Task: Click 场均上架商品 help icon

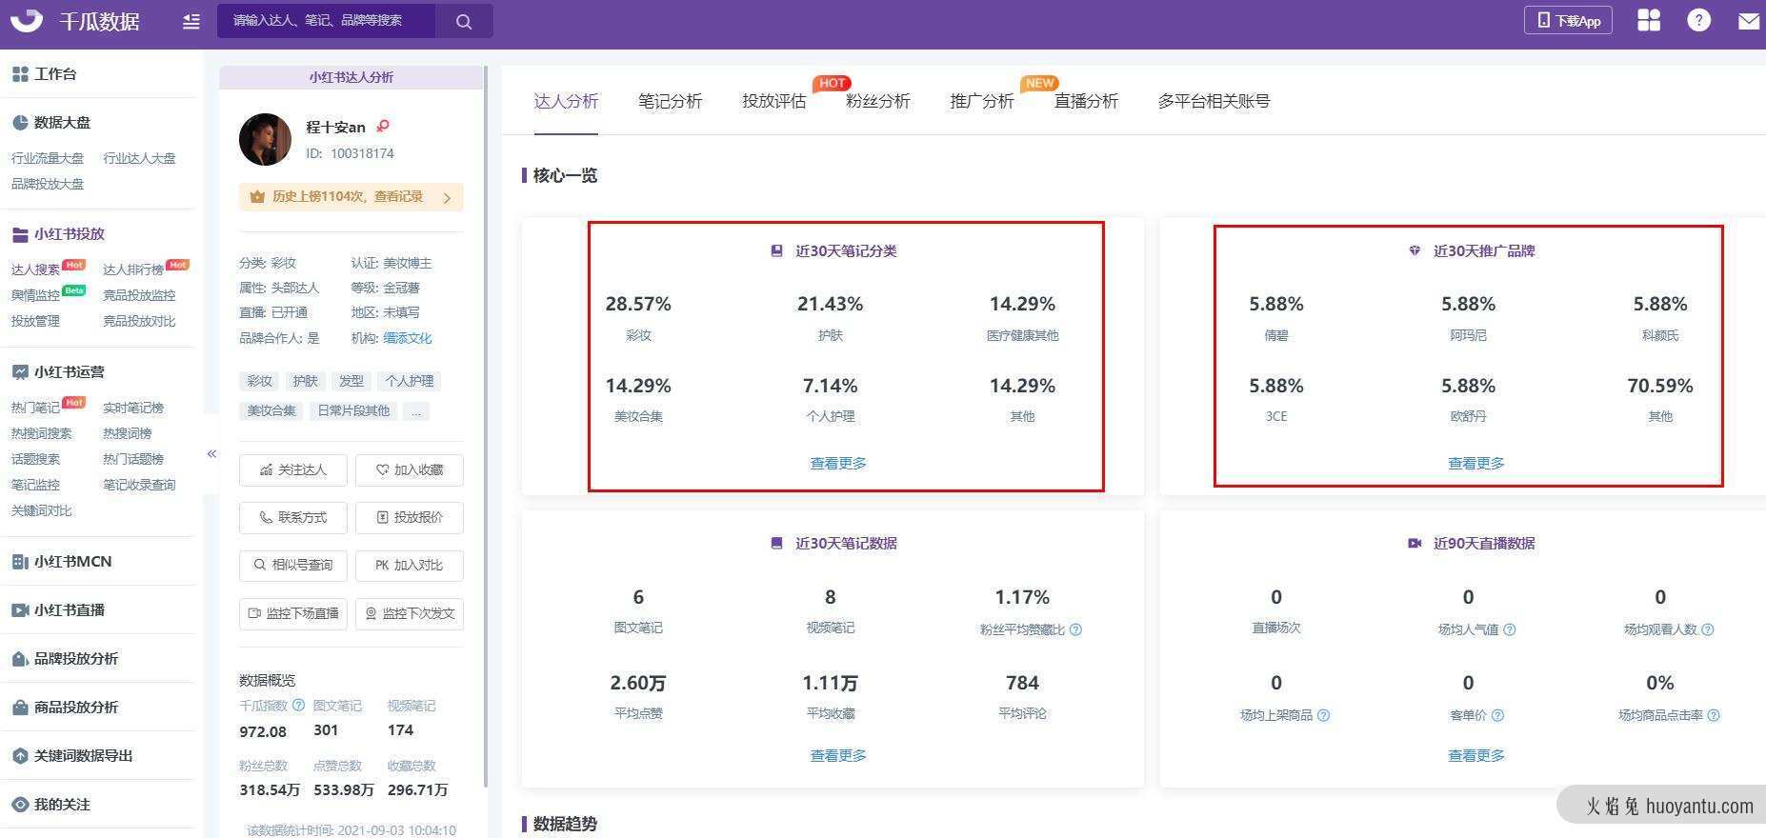Action: coord(1323,715)
